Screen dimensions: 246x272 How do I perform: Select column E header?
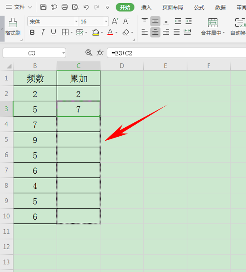tap(165, 66)
